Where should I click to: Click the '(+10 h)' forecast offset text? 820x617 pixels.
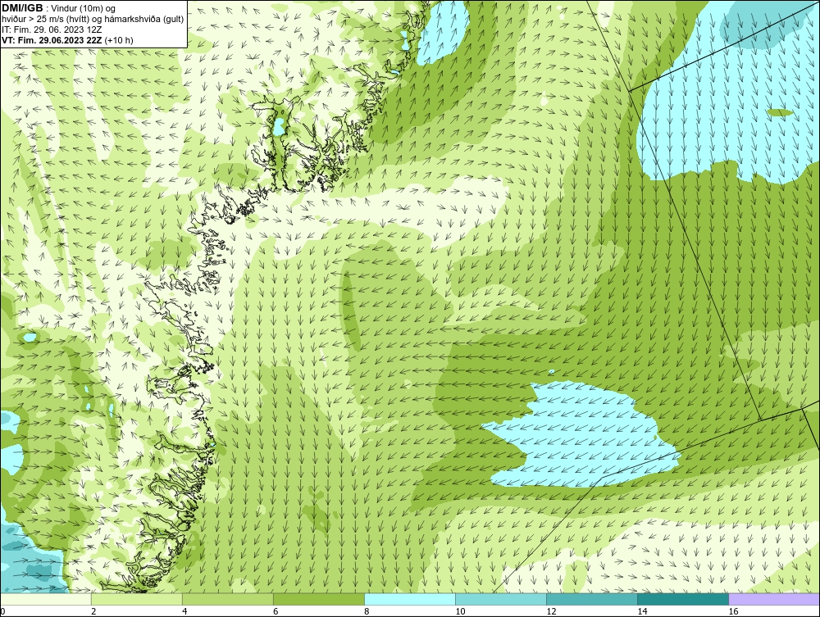[119, 40]
